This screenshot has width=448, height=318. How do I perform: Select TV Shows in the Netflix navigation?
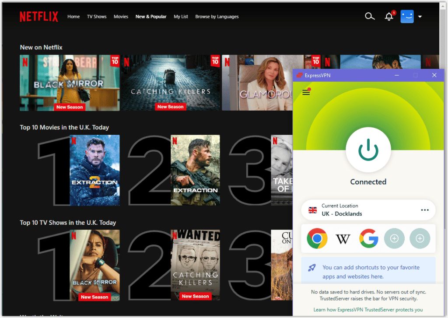96,17
